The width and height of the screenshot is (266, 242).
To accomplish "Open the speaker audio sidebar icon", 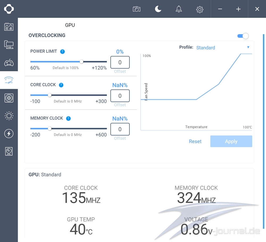I will (9, 151).
